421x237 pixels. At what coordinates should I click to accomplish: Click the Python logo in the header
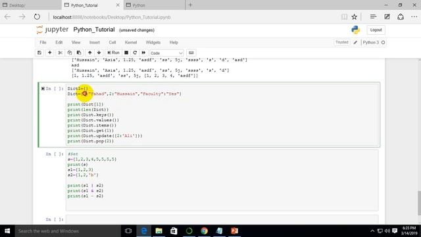pos(356,30)
